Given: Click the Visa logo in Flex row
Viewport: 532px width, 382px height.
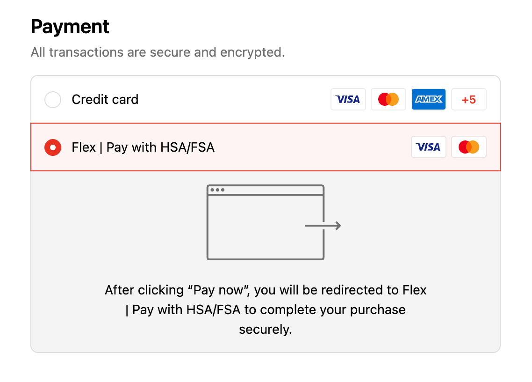Looking at the screenshot, I should point(428,147).
